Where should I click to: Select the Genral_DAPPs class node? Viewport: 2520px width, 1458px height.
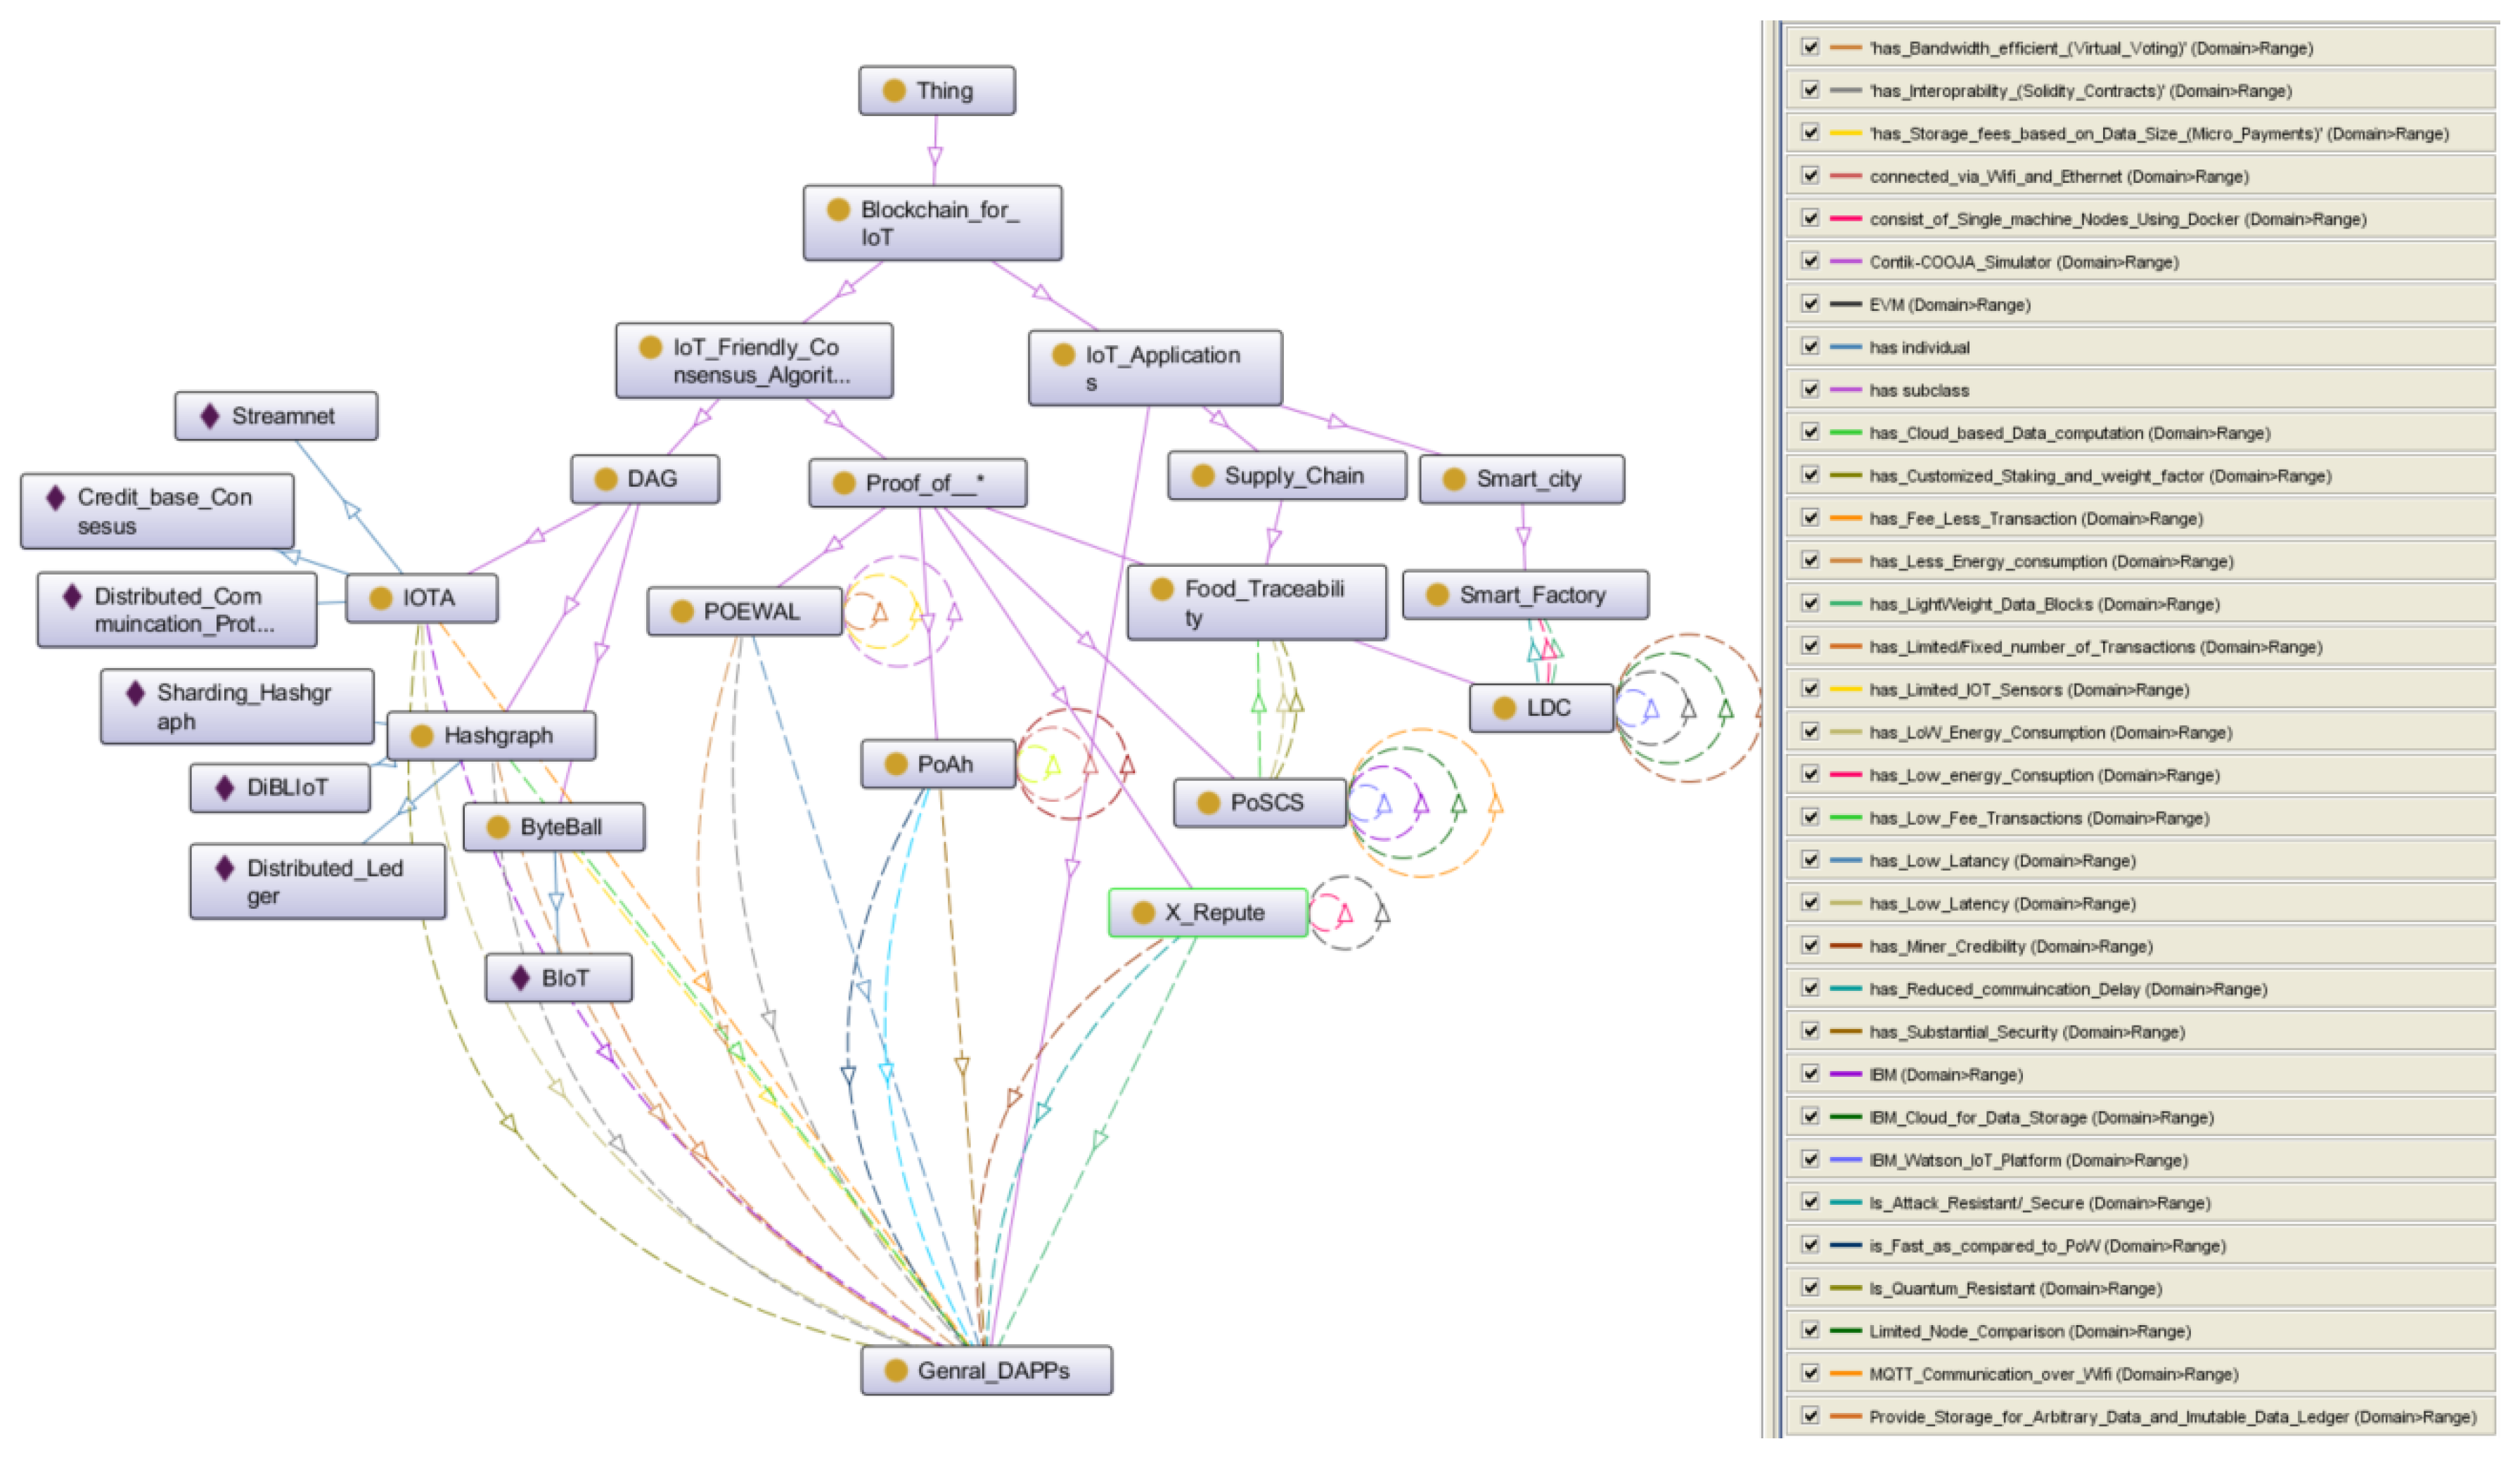coord(986,1371)
